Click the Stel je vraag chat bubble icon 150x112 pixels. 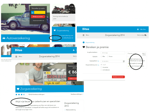(145, 35)
